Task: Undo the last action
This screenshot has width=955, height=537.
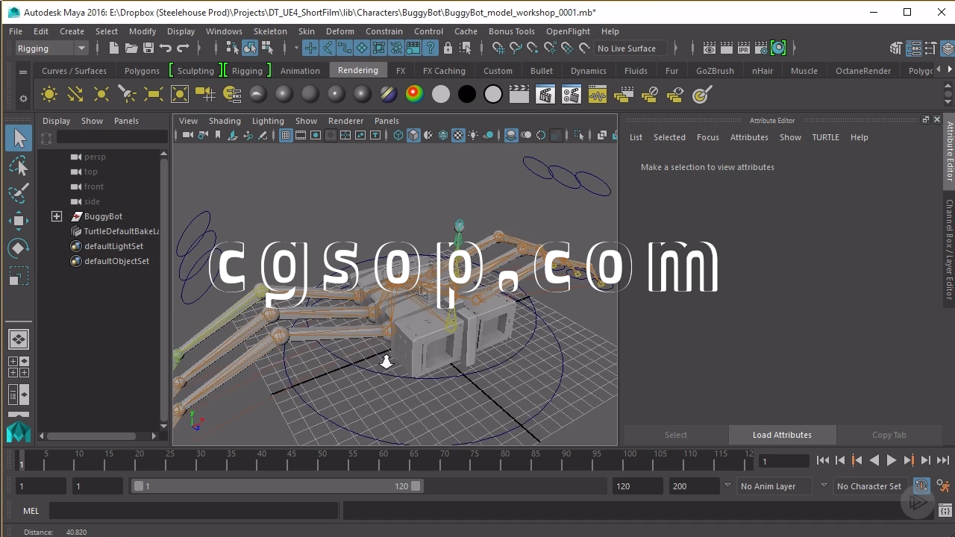Action: click(165, 48)
